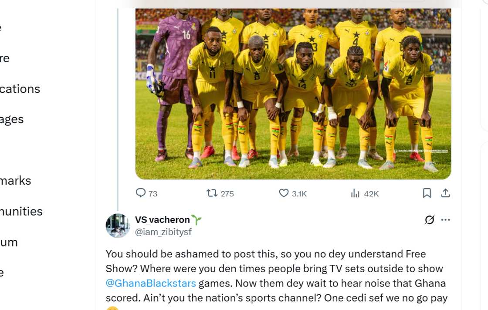The width and height of the screenshot is (488, 310).
Task: Open more options on VS_vacheron's reply
Action: pyautogui.click(x=445, y=220)
